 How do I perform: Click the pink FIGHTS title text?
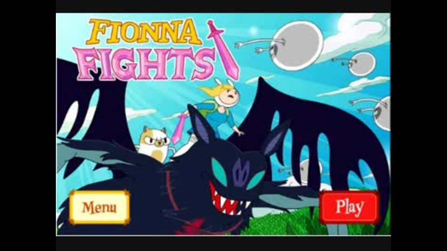(144, 63)
